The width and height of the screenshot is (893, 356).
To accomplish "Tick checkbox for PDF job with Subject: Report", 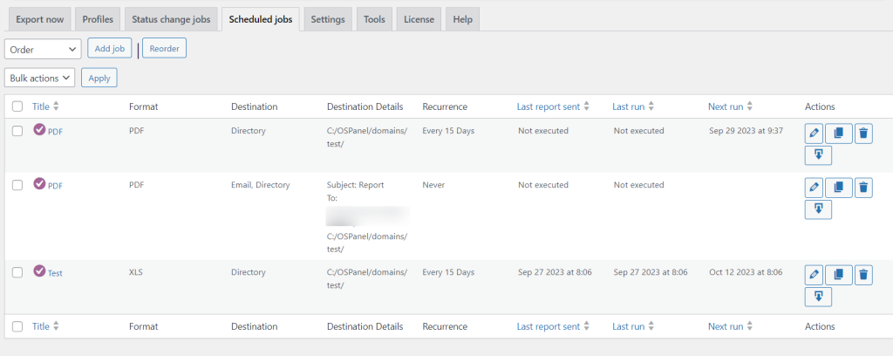I will click(x=17, y=185).
